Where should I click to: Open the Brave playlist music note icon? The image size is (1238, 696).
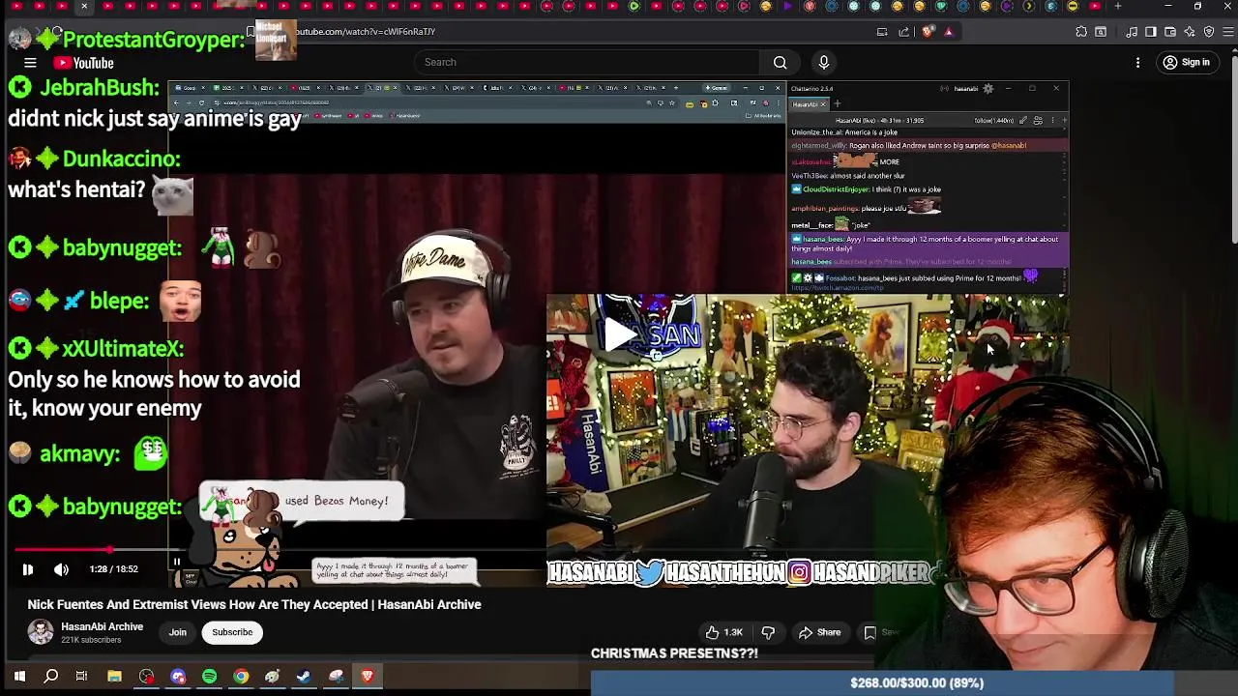click(1132, 31)
